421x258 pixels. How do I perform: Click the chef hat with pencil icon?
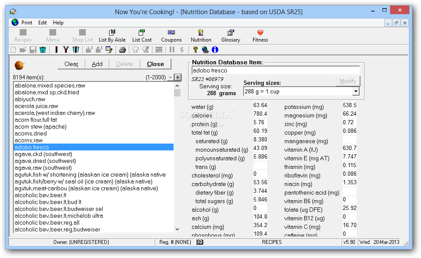pyautogui.click(x=146, y=50)
